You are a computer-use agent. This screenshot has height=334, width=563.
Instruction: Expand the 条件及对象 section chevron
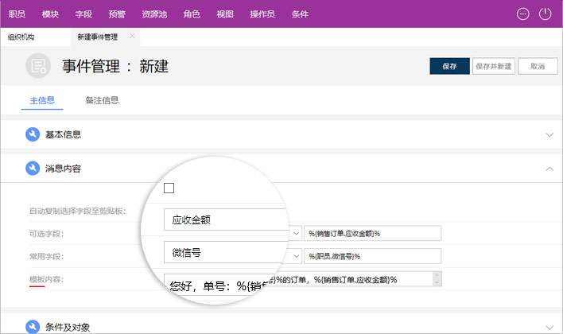[549, 326]
